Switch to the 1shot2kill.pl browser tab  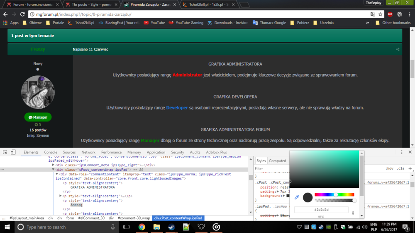(x=209, y=5)
